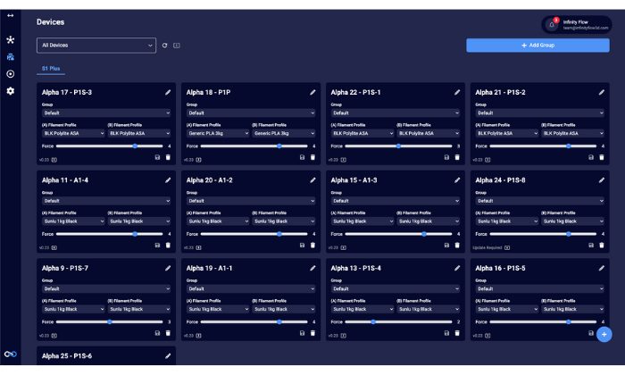The image size is (625, 375).
Task: Click the Infinity Flow logo in sidebar
Action: pos(11,354)
